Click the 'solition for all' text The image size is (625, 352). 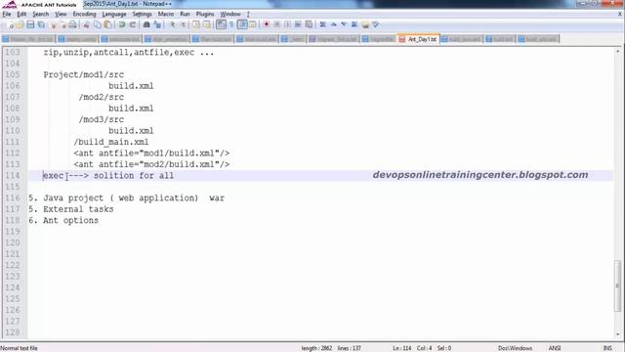(x=134, y=176)
